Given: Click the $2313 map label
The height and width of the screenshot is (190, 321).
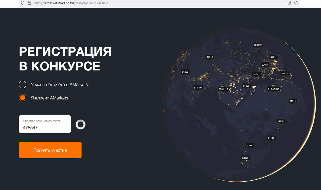Looking at the screenshot, I should [210, 57].
